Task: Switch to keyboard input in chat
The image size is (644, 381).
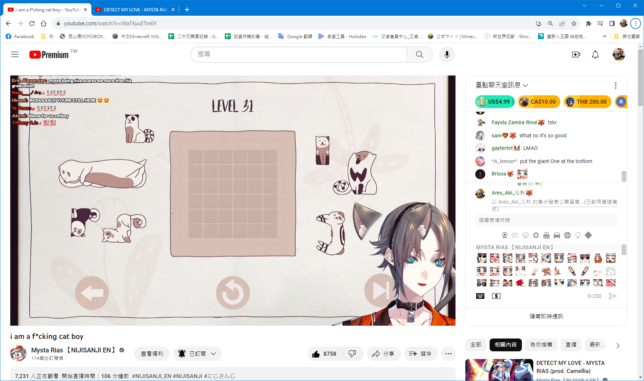Action: point(480,296)
